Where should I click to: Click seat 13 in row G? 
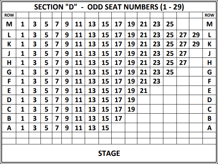[x=92, y=72]
